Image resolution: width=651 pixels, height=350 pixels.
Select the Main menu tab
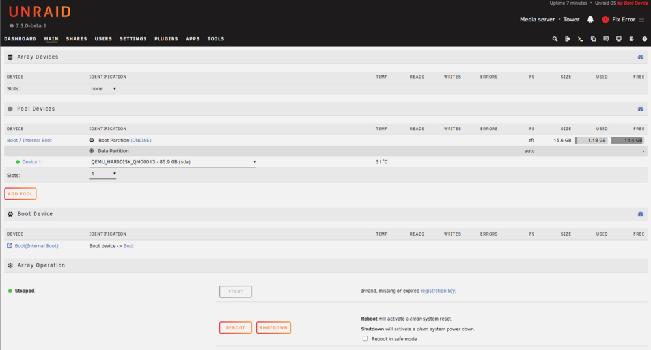51,39
